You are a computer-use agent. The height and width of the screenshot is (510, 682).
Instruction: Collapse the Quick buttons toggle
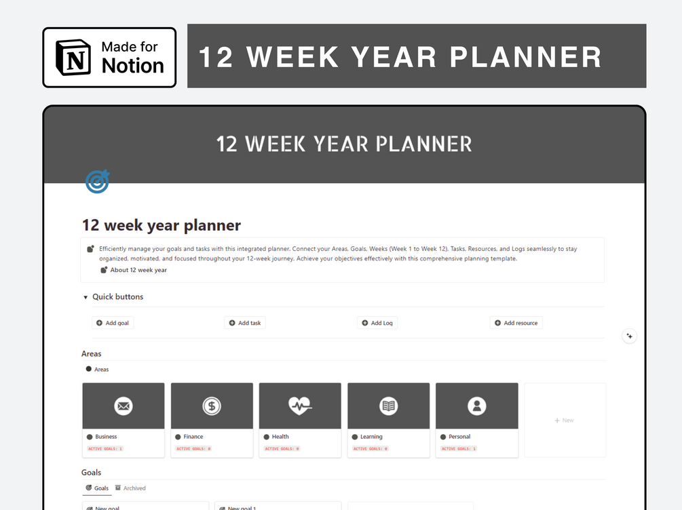click(86, 297)
